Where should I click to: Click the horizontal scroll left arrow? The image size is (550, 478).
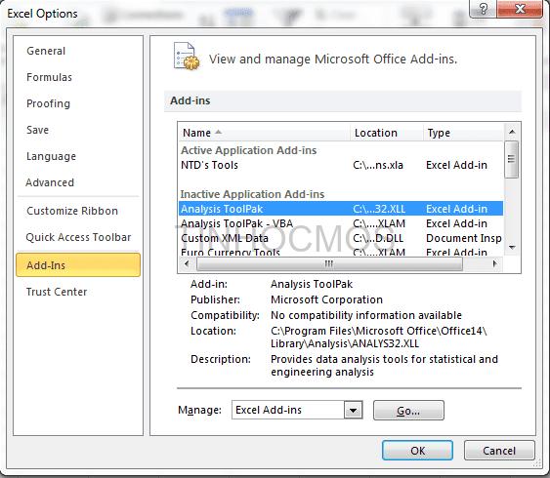pos(187,263)
